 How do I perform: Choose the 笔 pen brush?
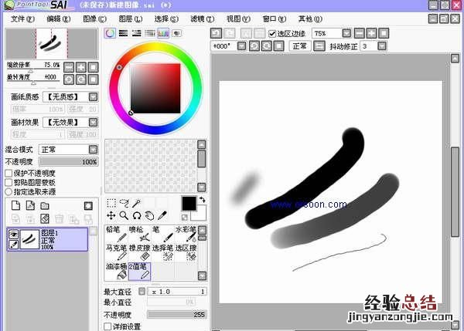pos(162,234)
